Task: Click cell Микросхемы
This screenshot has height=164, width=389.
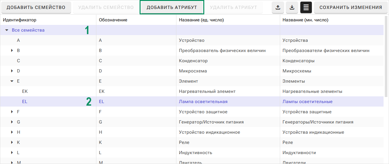Action: tap(297, 71)
